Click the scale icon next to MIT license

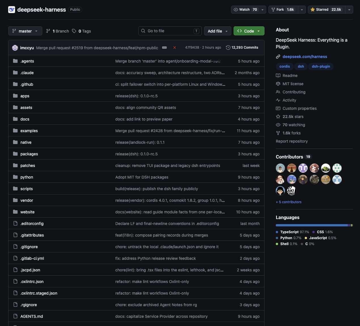[278, 84]
